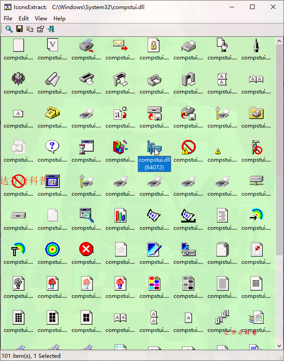
Task: Select the blue question mark speech bubble icon
Action: (52, 147)
